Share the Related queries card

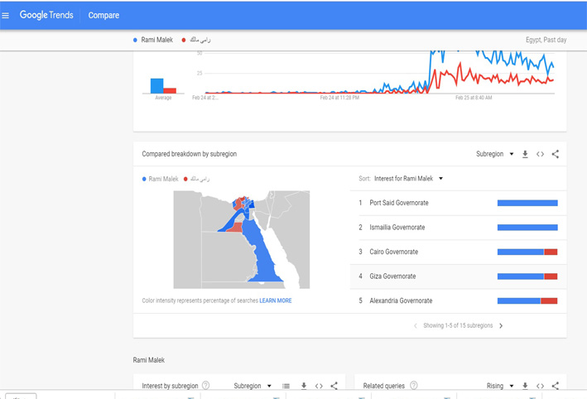coord(556,386)
